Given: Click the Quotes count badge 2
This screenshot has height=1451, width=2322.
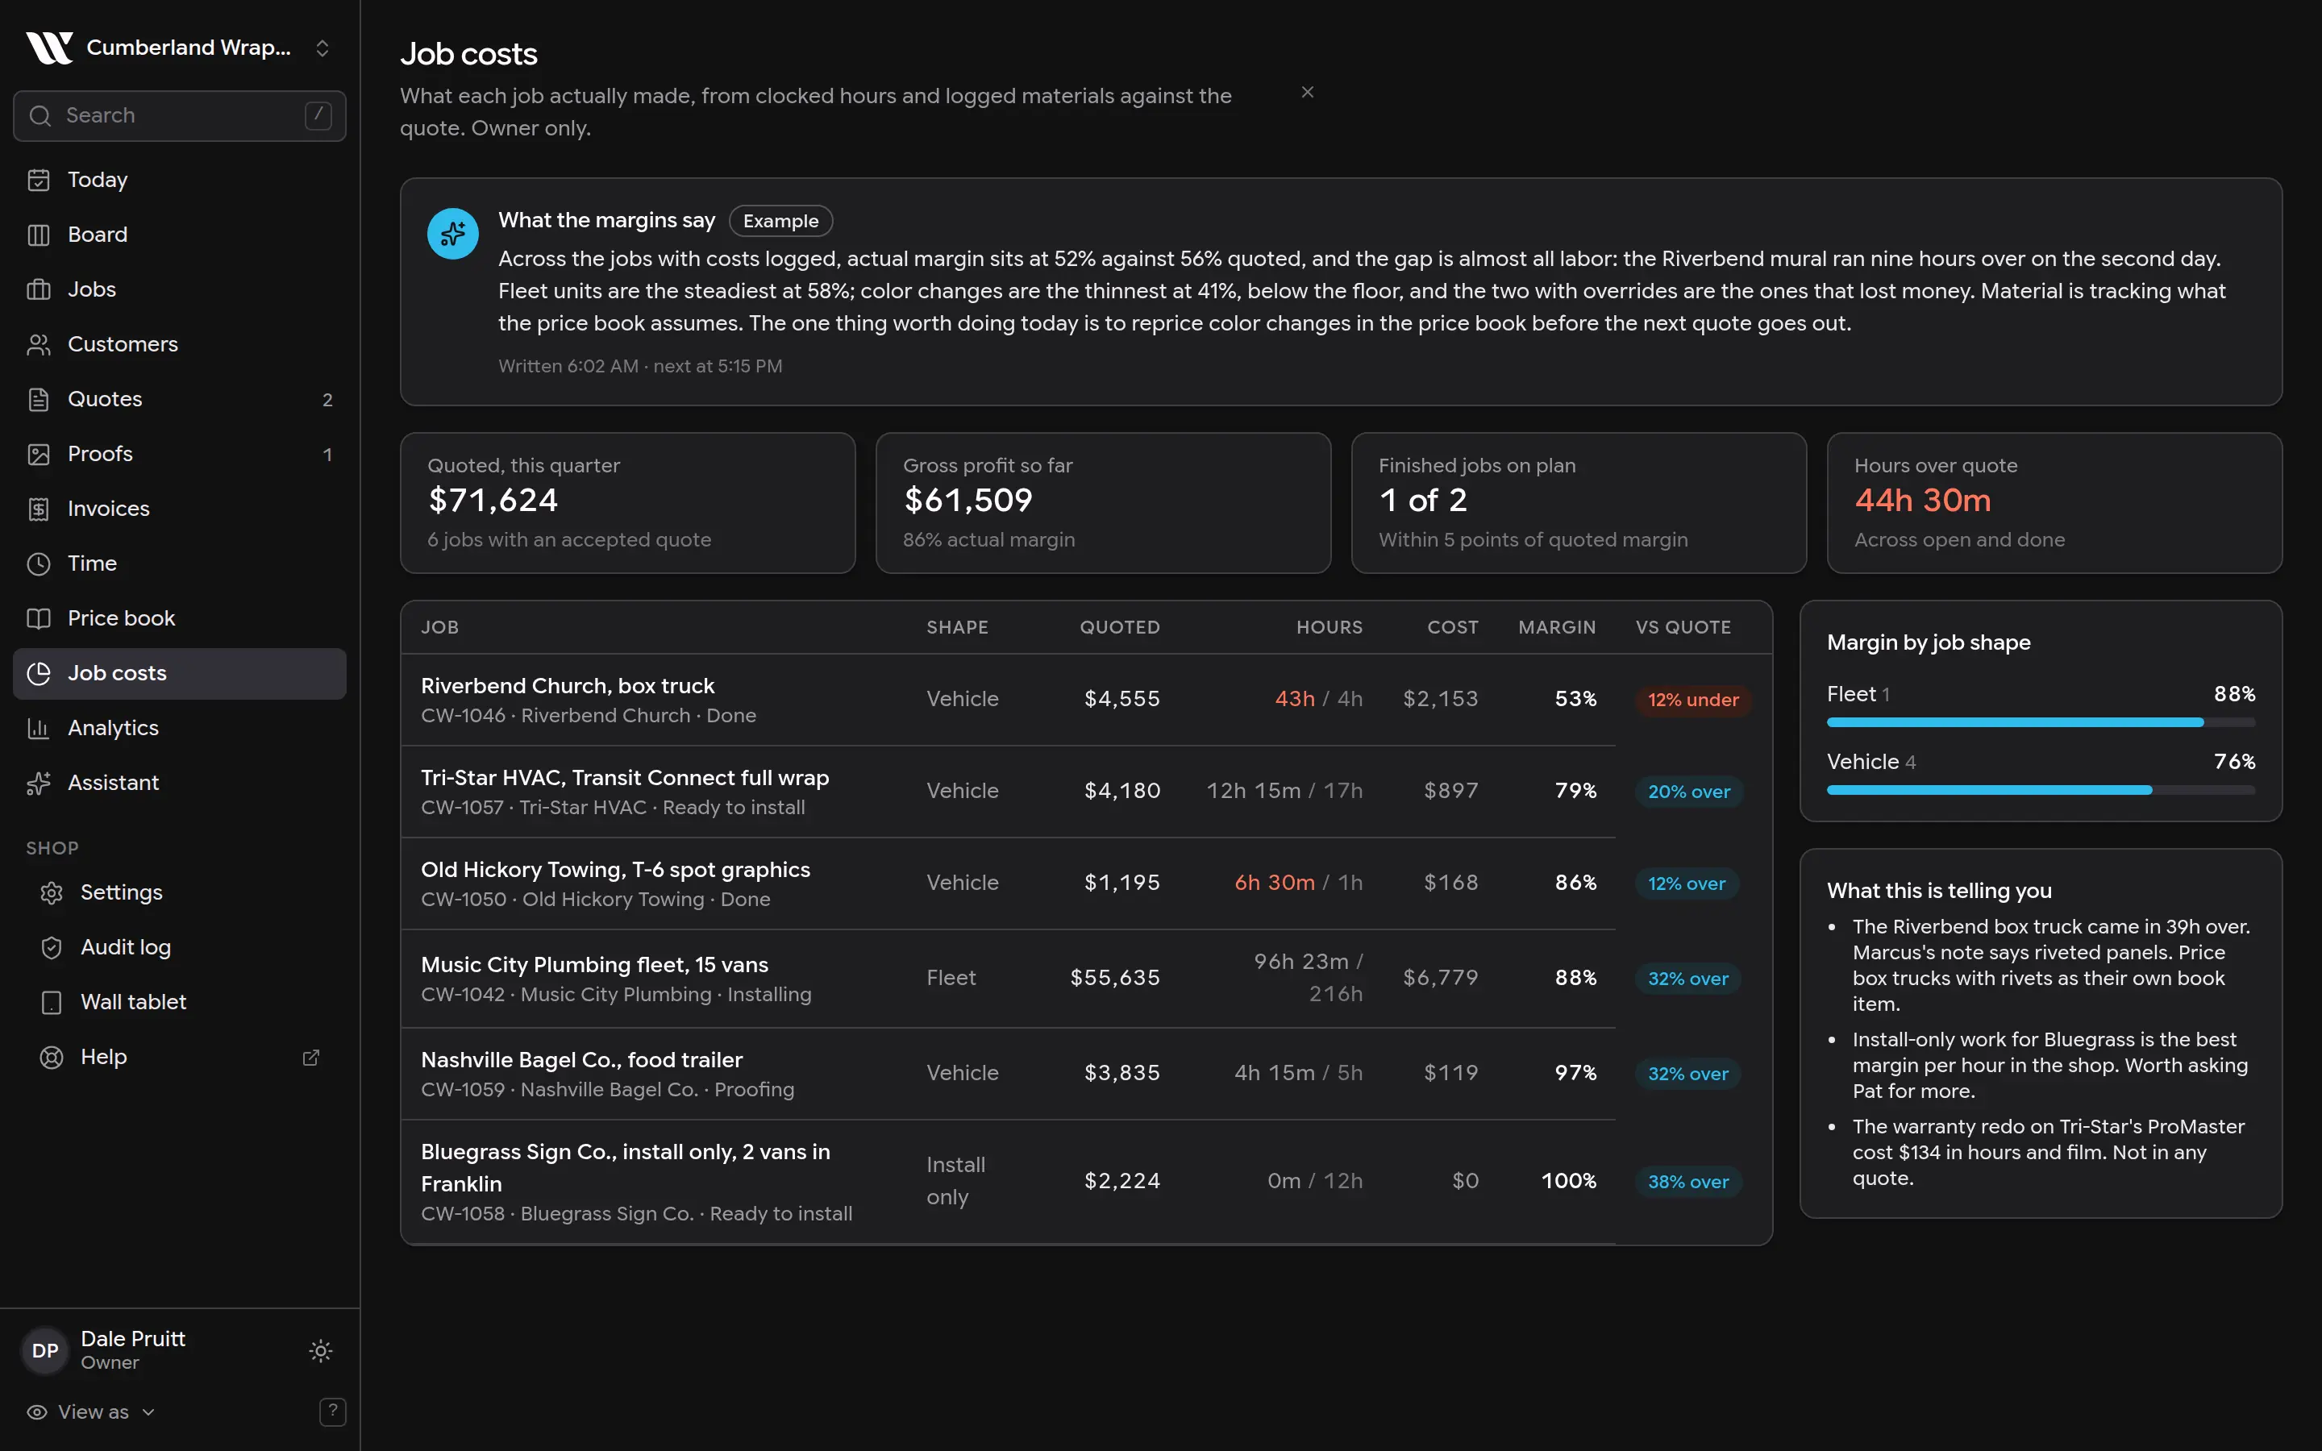Looking at the screenshot, I should click(x=327, y=399).
